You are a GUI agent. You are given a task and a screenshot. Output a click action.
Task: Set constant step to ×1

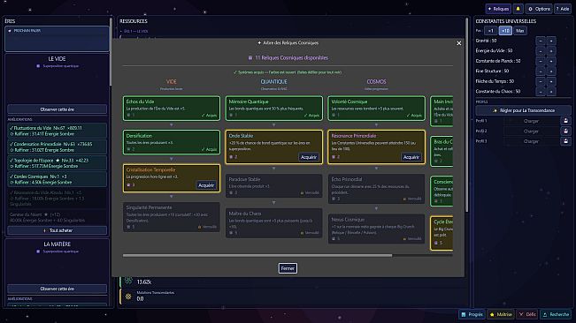491,31
